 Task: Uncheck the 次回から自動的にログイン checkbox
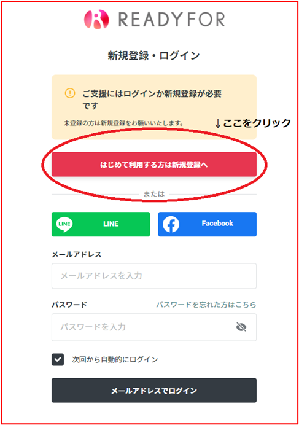58,360
